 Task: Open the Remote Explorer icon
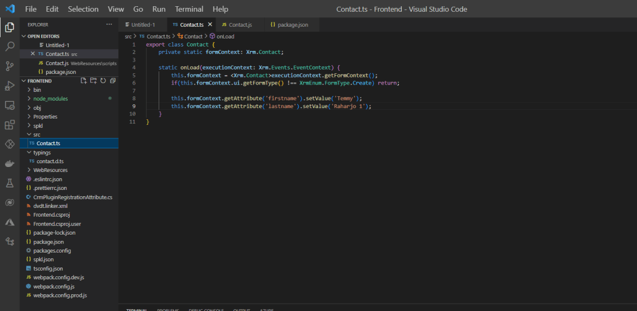[10, 106]
